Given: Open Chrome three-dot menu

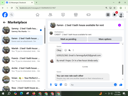Looking at the screenshot, I should pyautogui.click(x=125, y=8).
